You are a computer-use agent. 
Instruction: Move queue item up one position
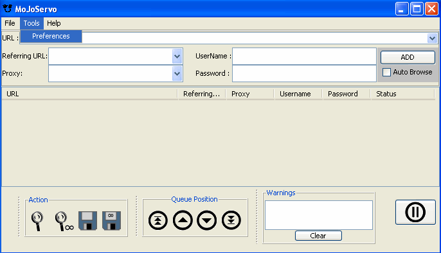(x=183, y=220)
